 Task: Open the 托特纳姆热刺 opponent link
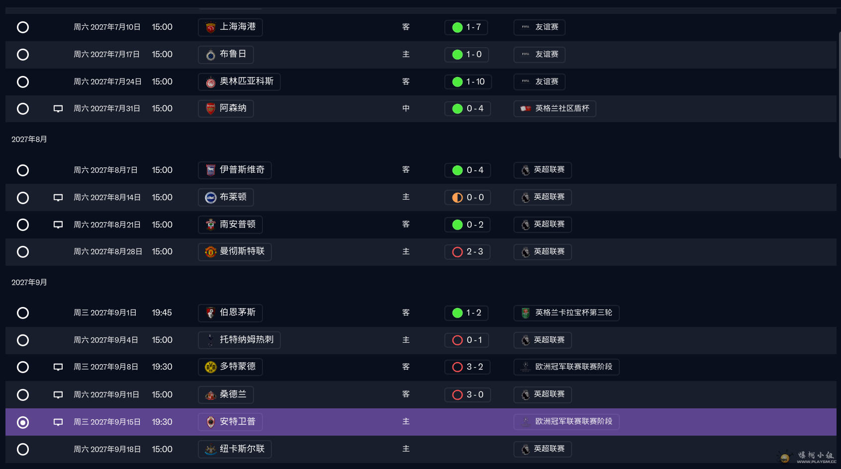click(239, 340)
